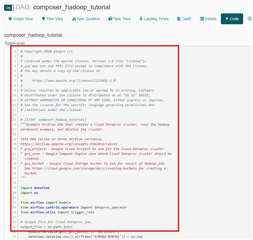The image size is (253, 240).
Task: Click the gcp_project description line
Action: point(93,149)
